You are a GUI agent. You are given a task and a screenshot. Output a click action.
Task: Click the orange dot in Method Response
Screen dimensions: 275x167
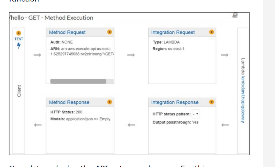click(109, 102)
